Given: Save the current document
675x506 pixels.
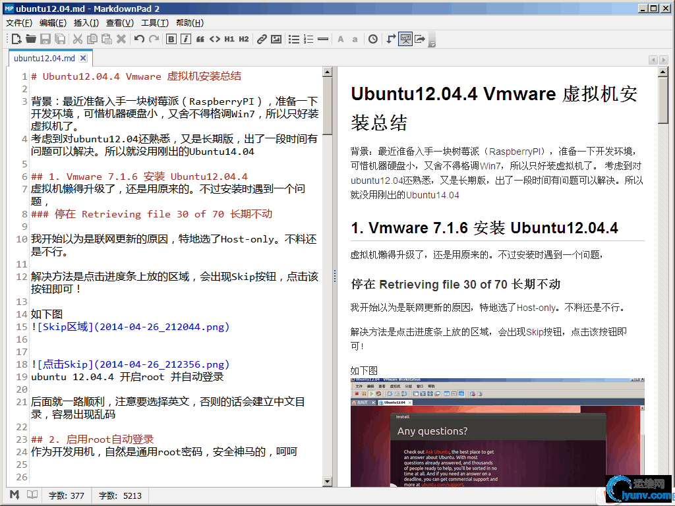Looking at the screenshot, I should [x=45, y=39].
